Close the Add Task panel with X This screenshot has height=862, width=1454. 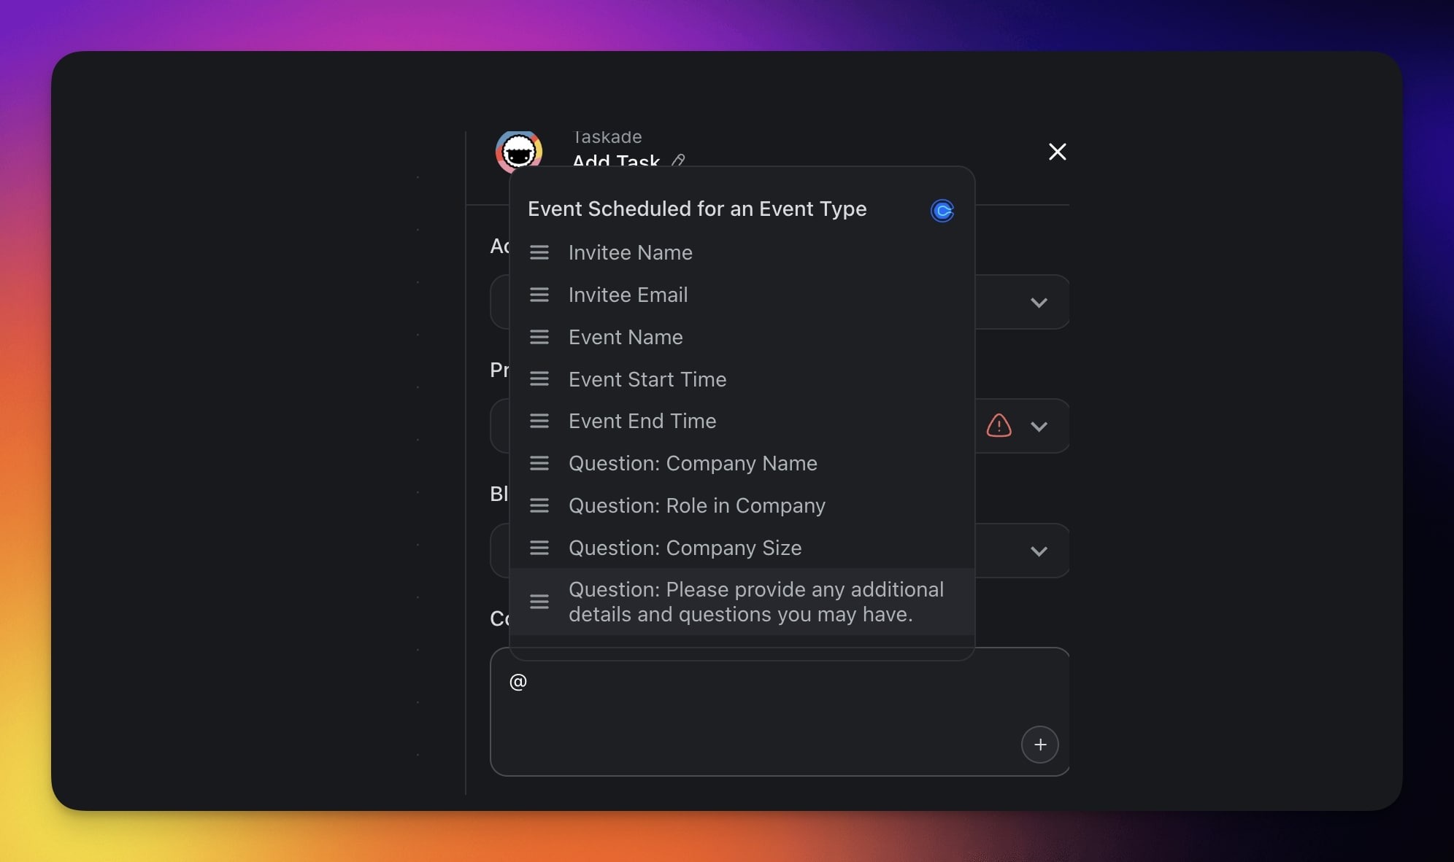pyautogui.click(x=1057, y=152)
